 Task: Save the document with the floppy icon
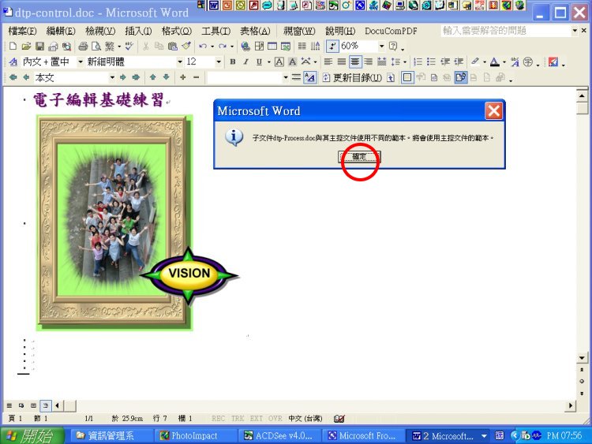[39, 46]
